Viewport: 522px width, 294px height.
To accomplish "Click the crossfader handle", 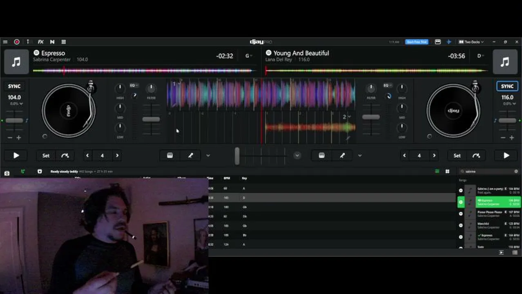I will point(237,156).
